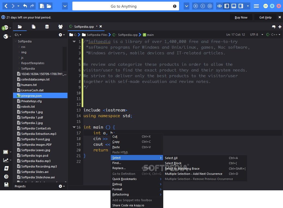Click the Buy Now button
The image size is (283, 208).
tap(241, 17)
